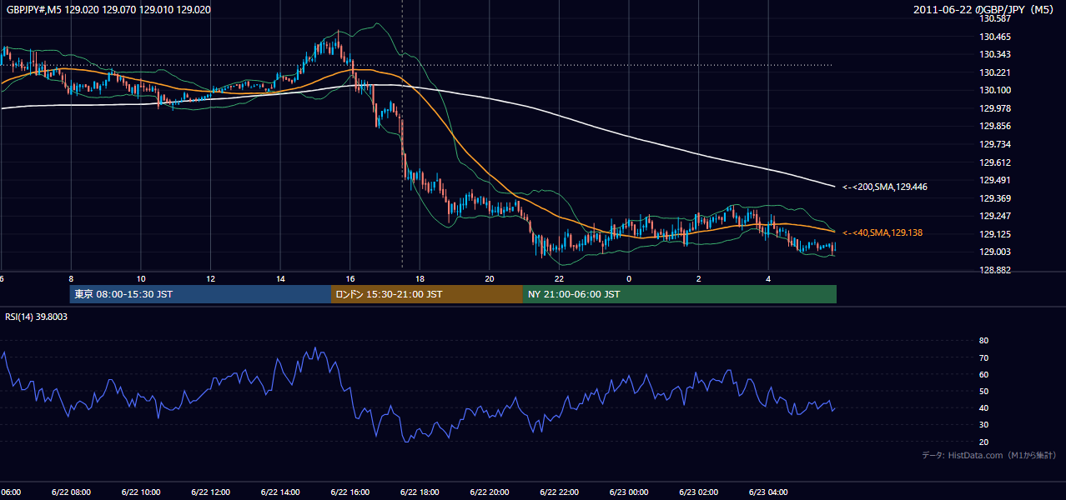Click RSI scale level 40
1066x500 pixels.
pos(984,407)
